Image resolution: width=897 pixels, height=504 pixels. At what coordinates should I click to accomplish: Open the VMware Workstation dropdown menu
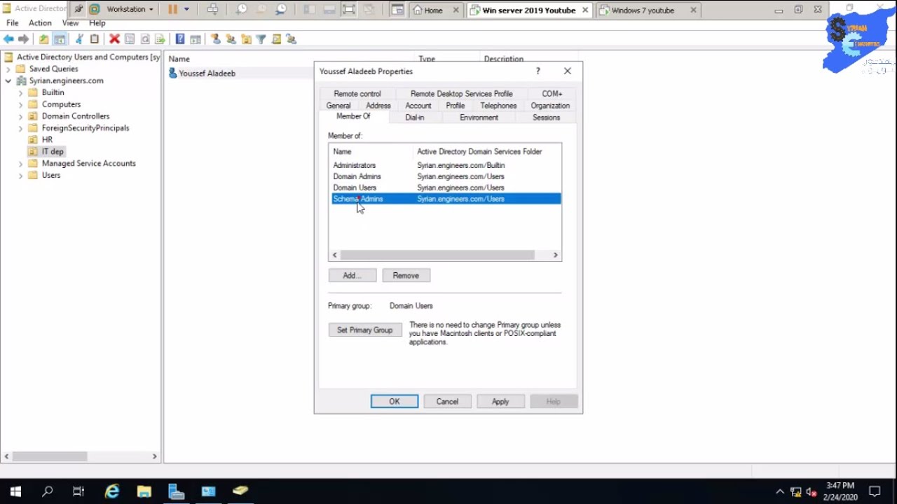tap(130, 10)
